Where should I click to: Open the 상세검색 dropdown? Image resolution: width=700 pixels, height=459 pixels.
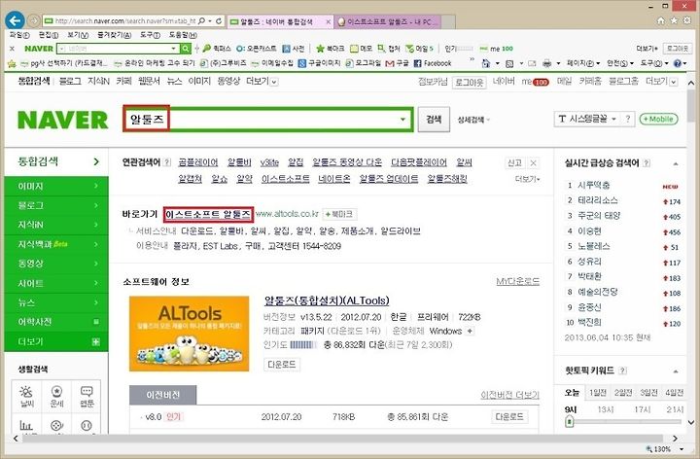[473, 120]
